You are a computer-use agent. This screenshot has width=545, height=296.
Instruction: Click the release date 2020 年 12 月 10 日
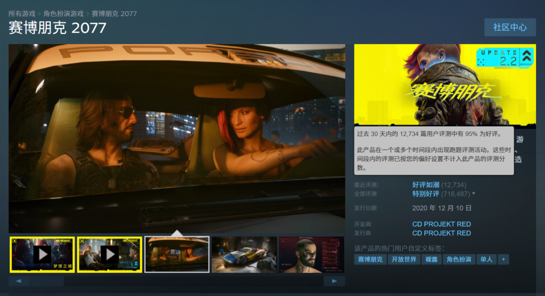pyautogui.click(x=442, y=208)
